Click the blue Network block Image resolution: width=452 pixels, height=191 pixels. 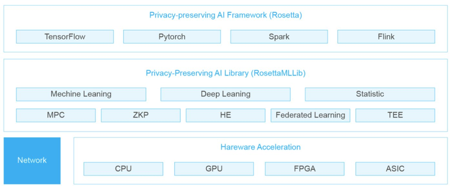click(x=32, y=161)
